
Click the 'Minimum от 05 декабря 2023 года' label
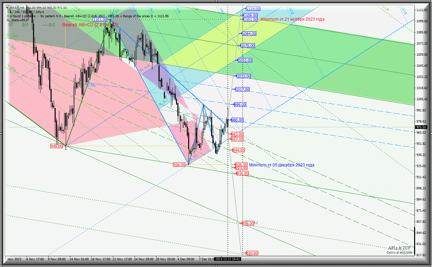tap(282, 165)
